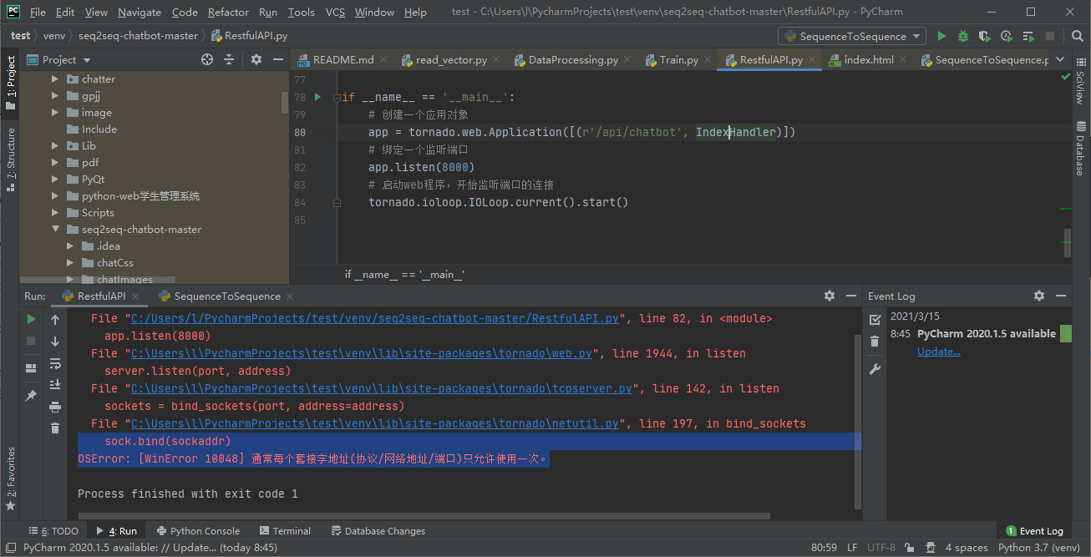Screen dimensions: 1091x557
Task: Start debugging with the Debug icon
Action: 961,36
